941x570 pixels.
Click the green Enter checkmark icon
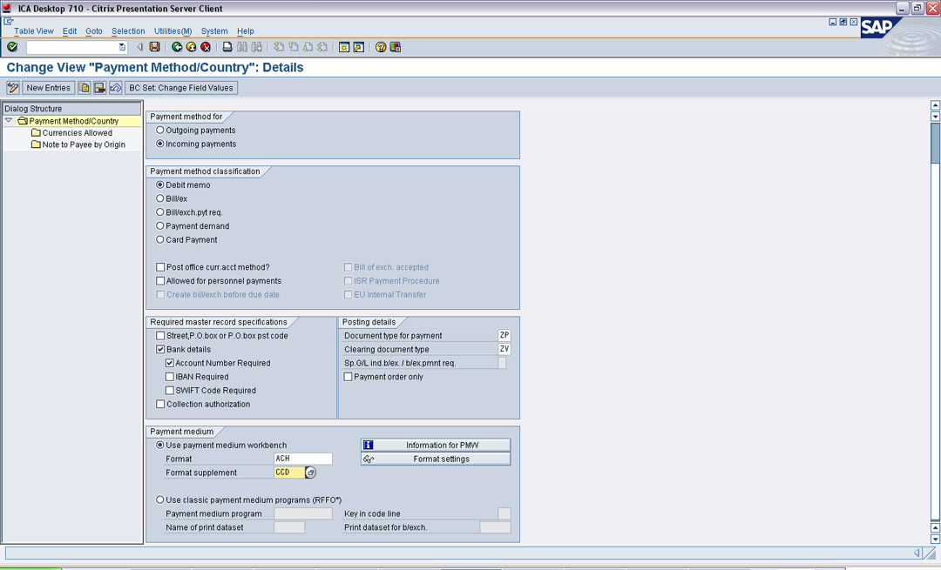(12, 47)
